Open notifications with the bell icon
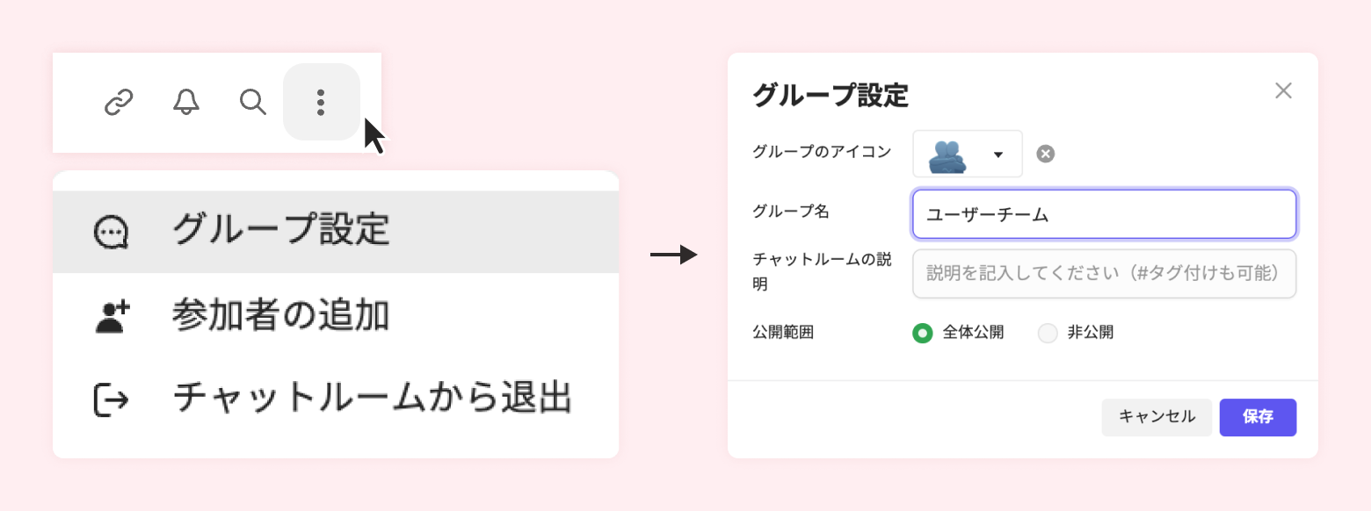 (185, 103)
